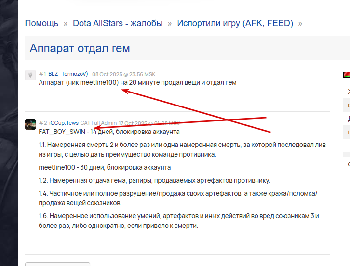
Task: Click BEZ_TormozoV) avatar placeholder icon
Action: pyautogui.click(x=30, y=75)
